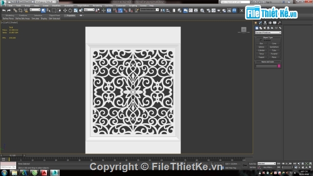This screenshot has width=313, height=176.
Task: Open the Rendering menu
Action: click(x=97, y=5)
